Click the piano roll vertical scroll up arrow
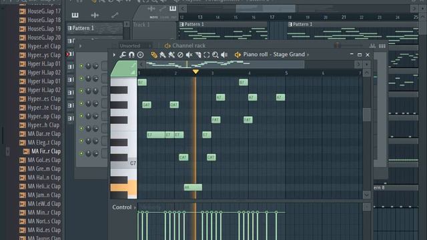This screenshot has width=427, height=240. tap(366, 73)
